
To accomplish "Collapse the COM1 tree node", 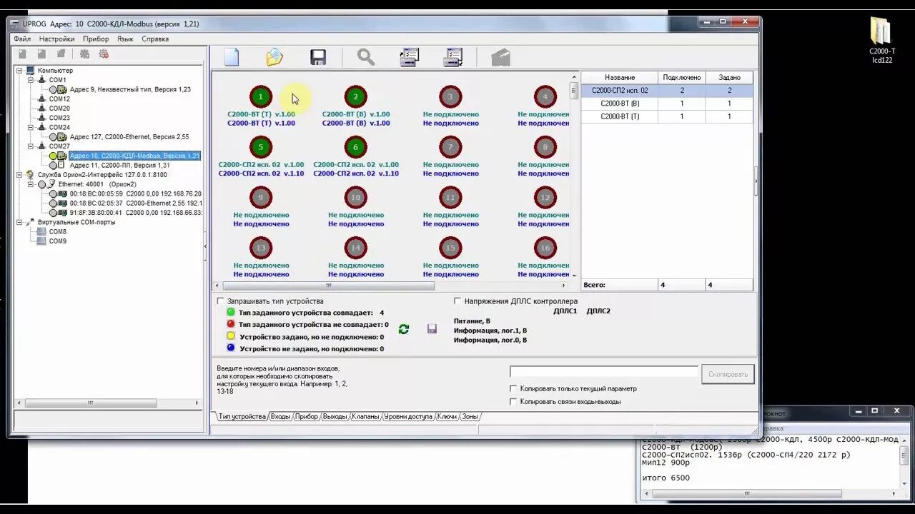I will 31,80.
